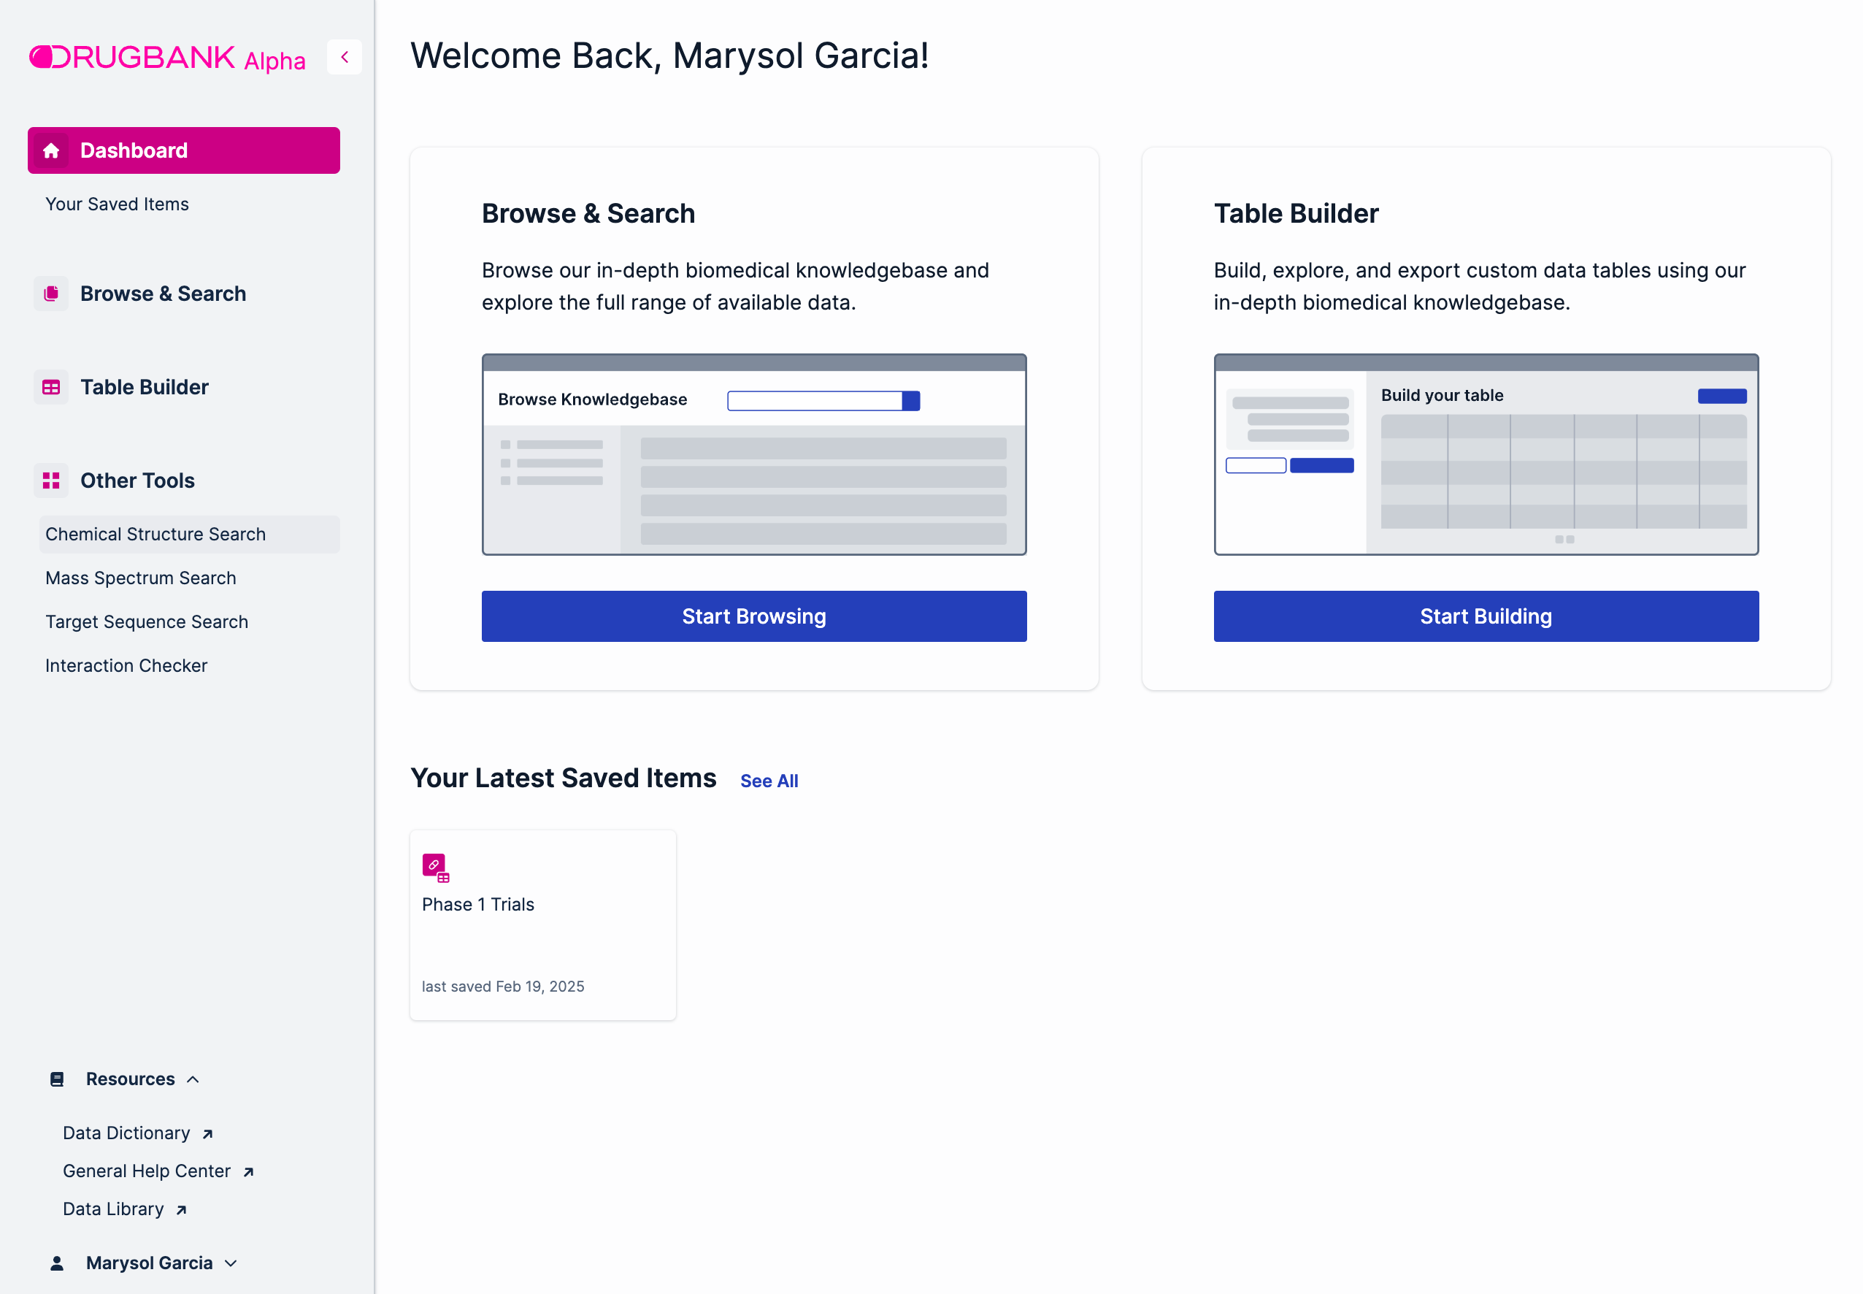Click the Marysol Garcia user icon

click(x=57, y=1263)
